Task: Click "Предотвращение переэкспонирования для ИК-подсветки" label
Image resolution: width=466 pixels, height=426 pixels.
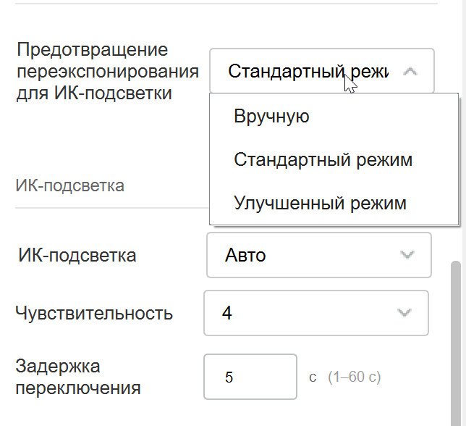Action: click(x=107, y=72)
